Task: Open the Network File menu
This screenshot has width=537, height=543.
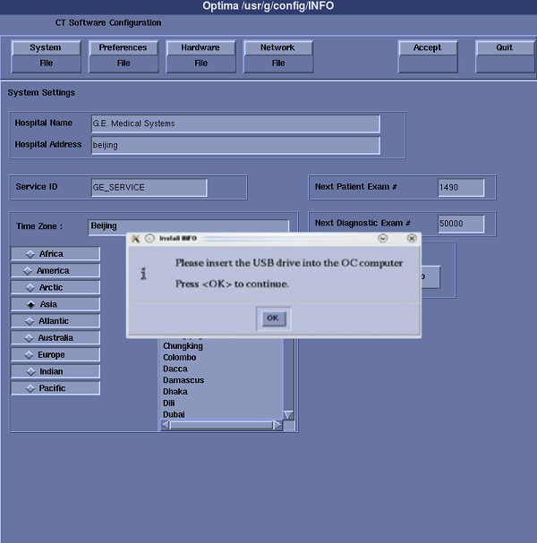Action: coord(277,55)
